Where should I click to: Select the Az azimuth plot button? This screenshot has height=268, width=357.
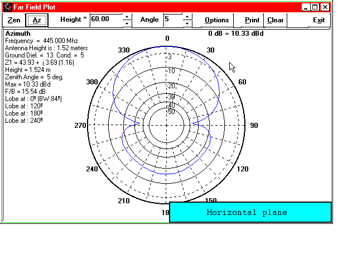[37, 20]
